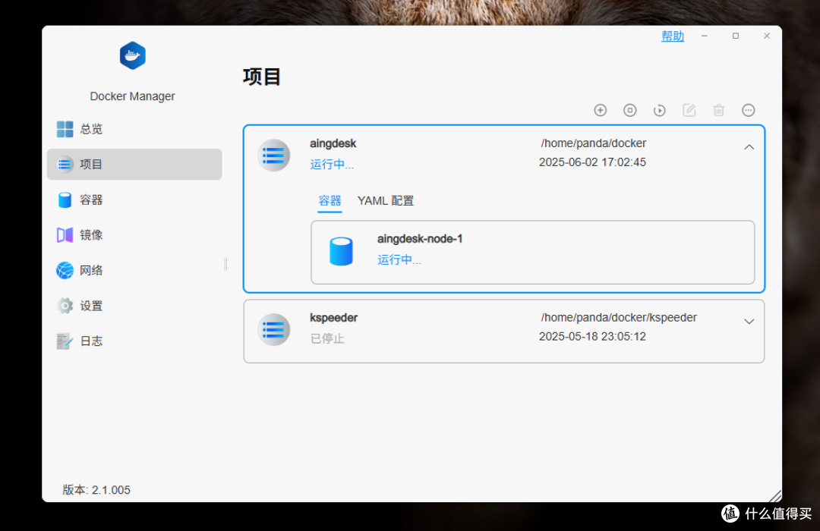820x531 pixels.
Task: Go to the 容器 containers section
Action: [x=134, y=200]
